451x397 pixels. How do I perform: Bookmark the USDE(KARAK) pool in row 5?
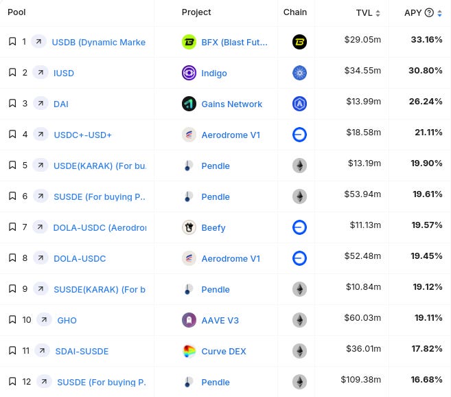tap(12, 165)
